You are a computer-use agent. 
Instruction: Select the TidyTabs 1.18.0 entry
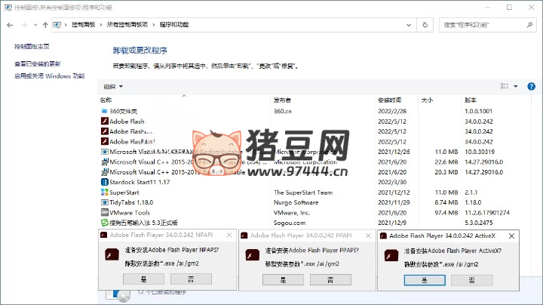point(131,202)
